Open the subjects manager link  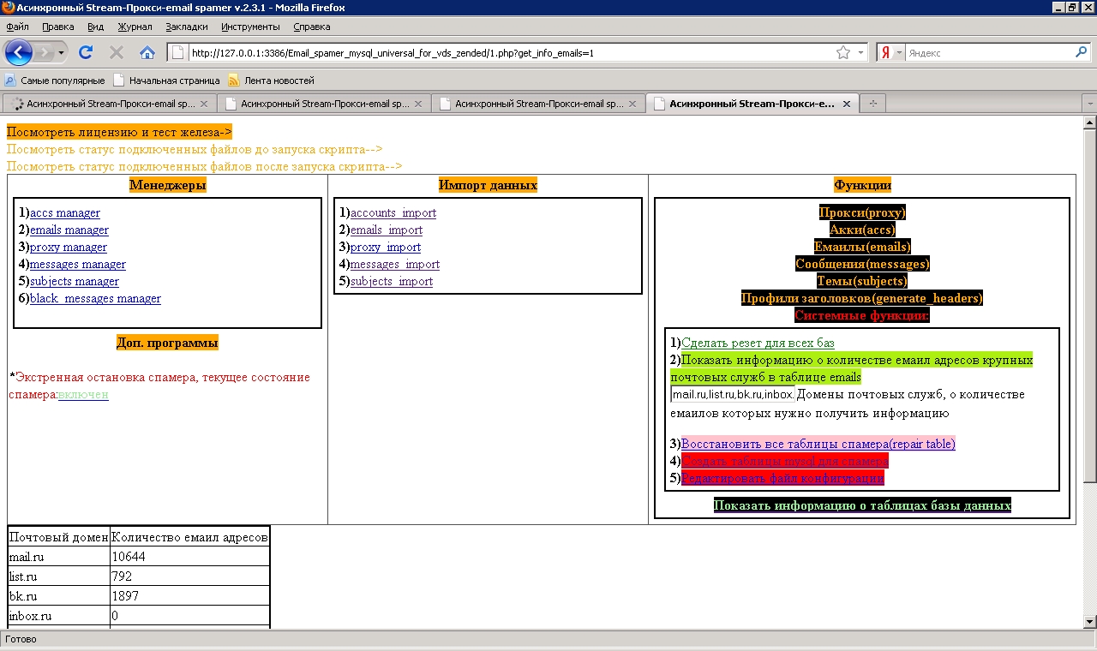75,281
